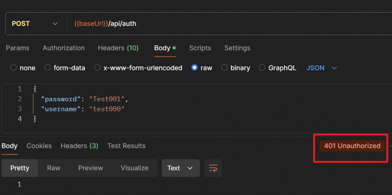Image resolution: width=392 pixels, height=195 pixels.
Task: Open the request Settings tab
Action: (237, 48)
